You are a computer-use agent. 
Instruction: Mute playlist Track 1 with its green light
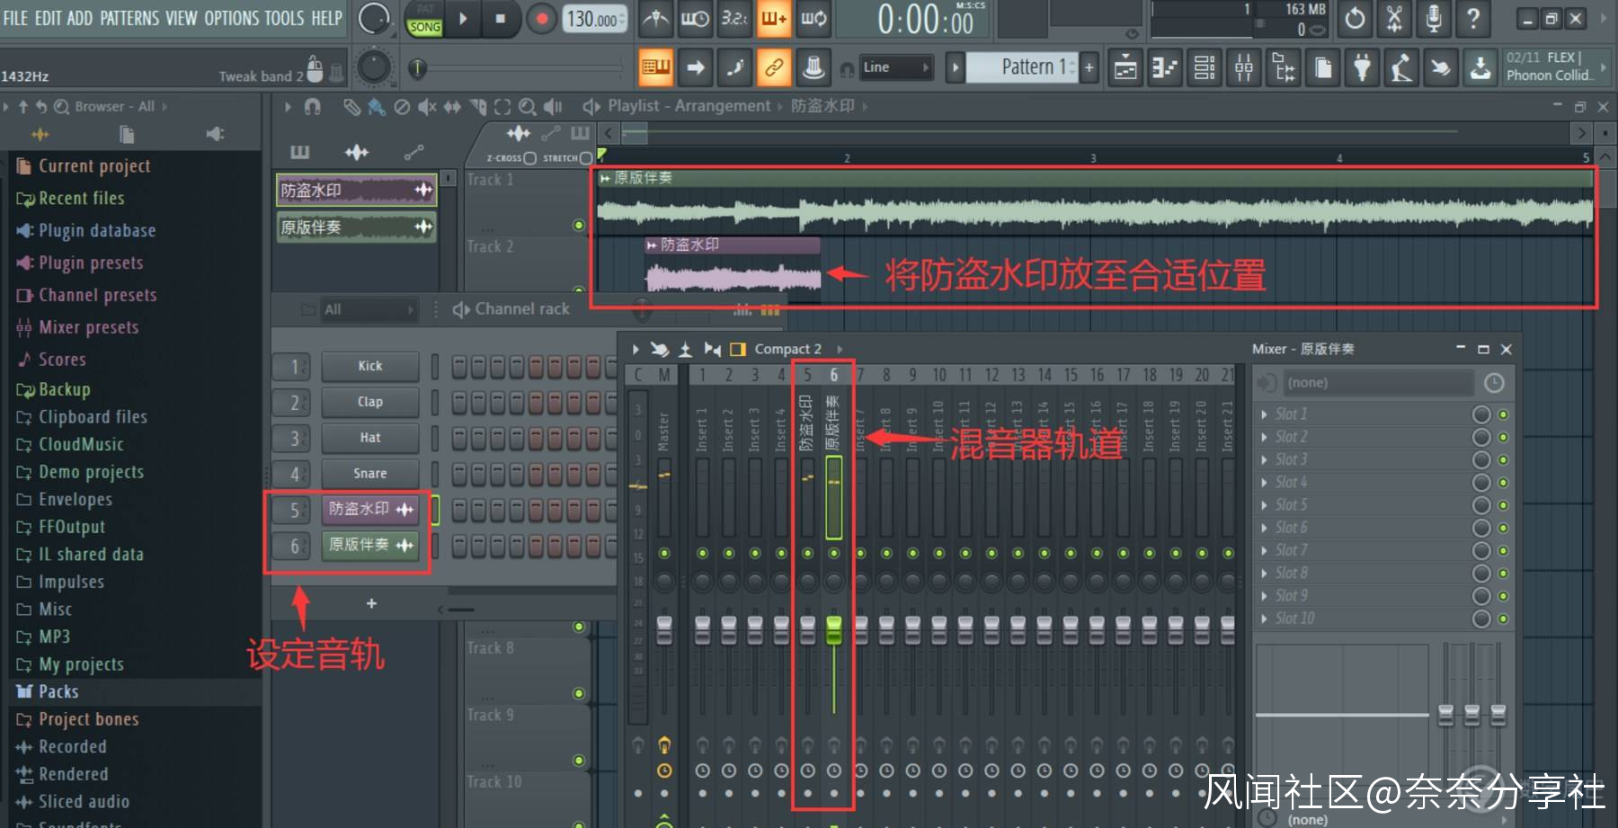click(x=579, y=225)
